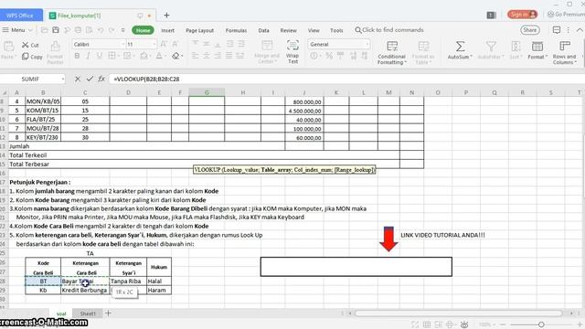Click the AutoSum sigma icon
This screenshot has width=585, height=329.
pyautogui.click(x=460, y=47)
